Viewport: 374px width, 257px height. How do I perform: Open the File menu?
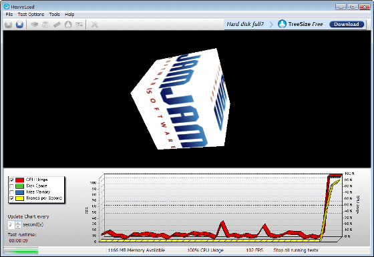pos(9,14)
